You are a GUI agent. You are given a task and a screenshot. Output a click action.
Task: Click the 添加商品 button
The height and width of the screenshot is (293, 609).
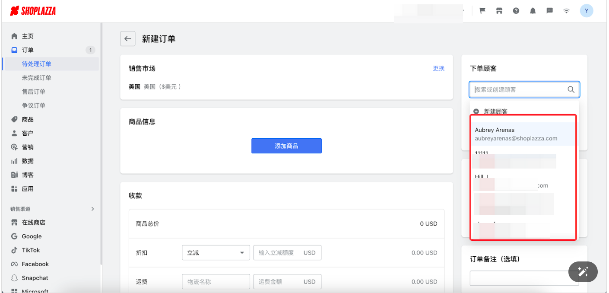(286, 146)
